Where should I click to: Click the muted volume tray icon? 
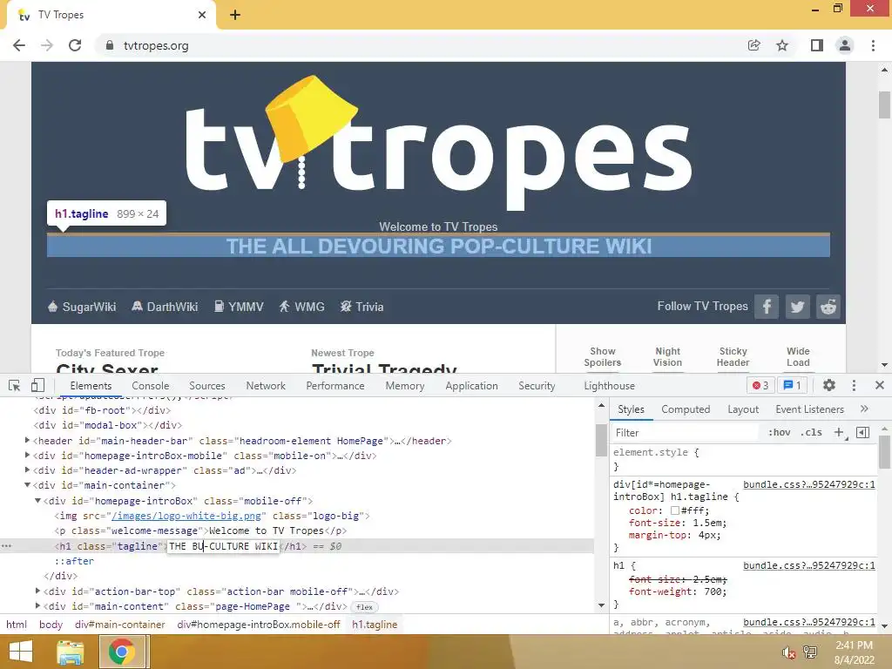pyautogui.click(x=787, y=652)
